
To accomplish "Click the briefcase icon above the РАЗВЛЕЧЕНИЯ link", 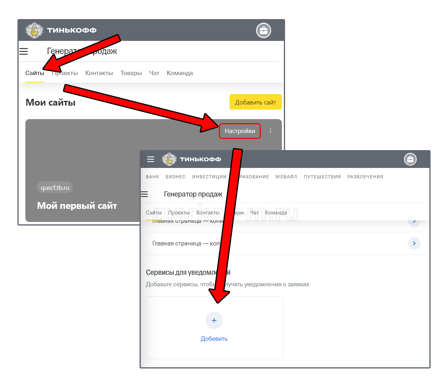I will click(410, 160).
